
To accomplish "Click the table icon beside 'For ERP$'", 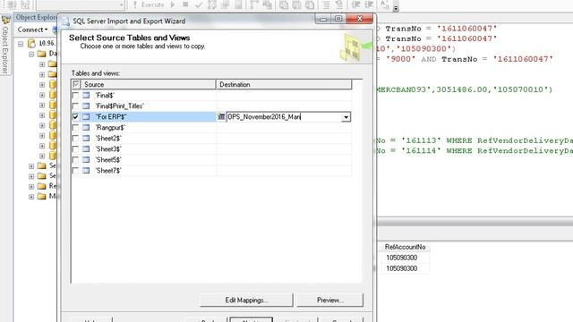I will (86, 117).
